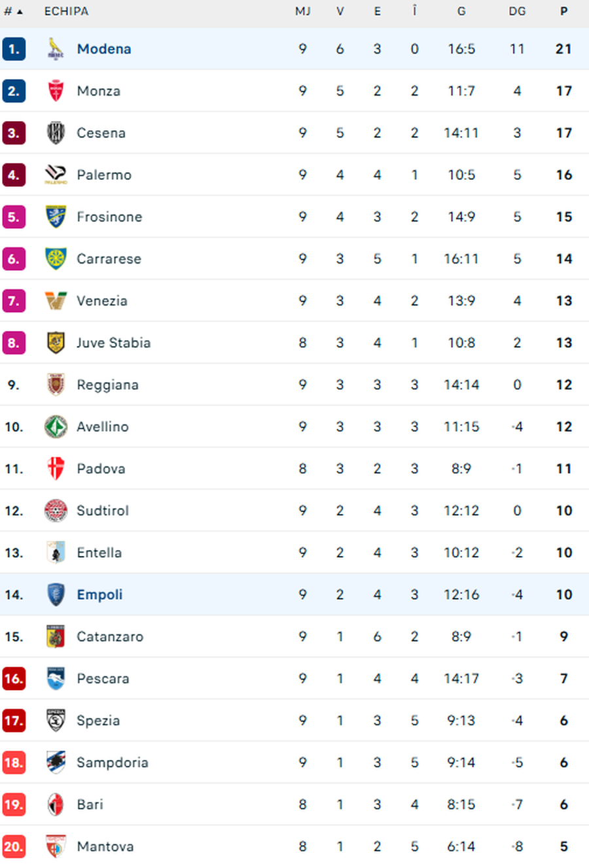Click the red position 20 badge

tap(14, 846)
